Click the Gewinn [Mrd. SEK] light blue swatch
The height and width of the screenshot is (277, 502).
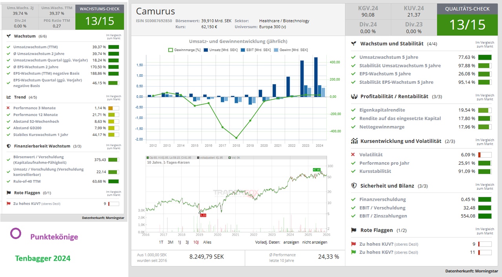coord(276,50)
